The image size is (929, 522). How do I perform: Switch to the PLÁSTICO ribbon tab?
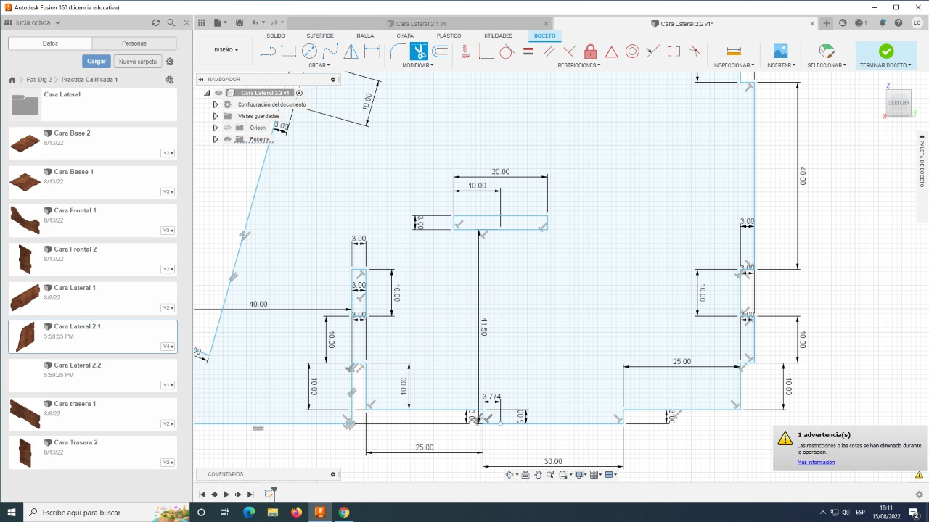click(449, 36)
